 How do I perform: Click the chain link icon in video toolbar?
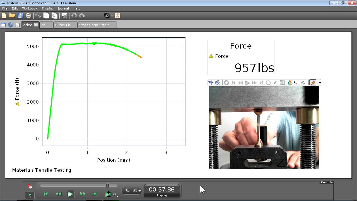click(x=275, y=83)
